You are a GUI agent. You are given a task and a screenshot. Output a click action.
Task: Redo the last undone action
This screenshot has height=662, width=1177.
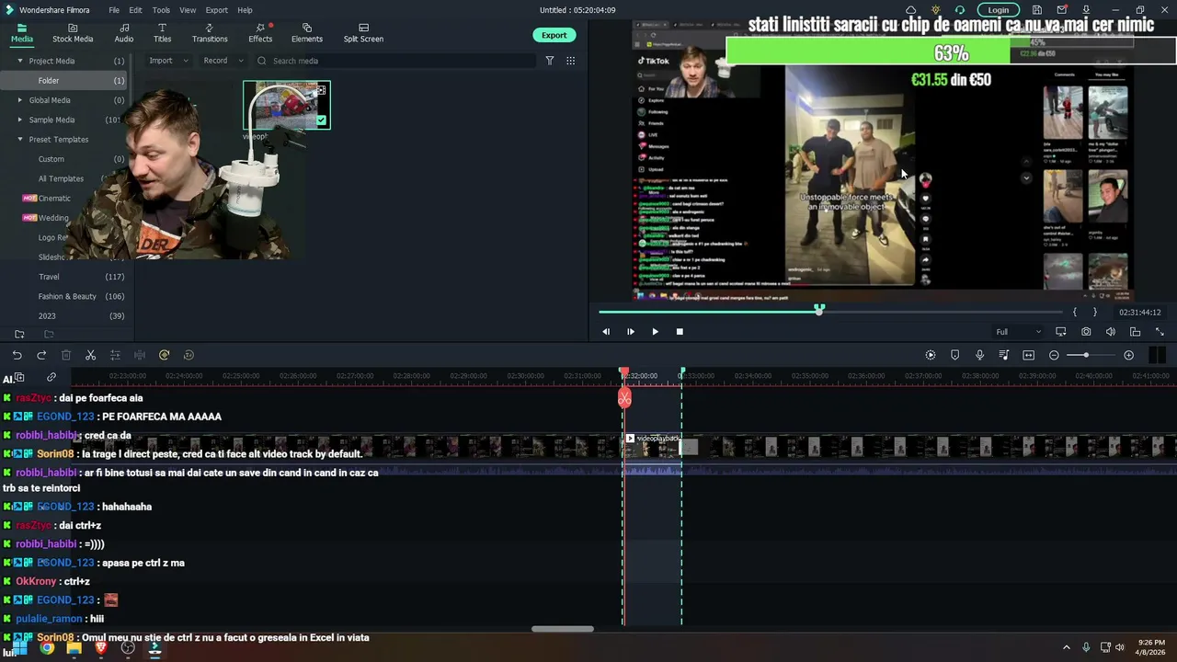point(41,355)
